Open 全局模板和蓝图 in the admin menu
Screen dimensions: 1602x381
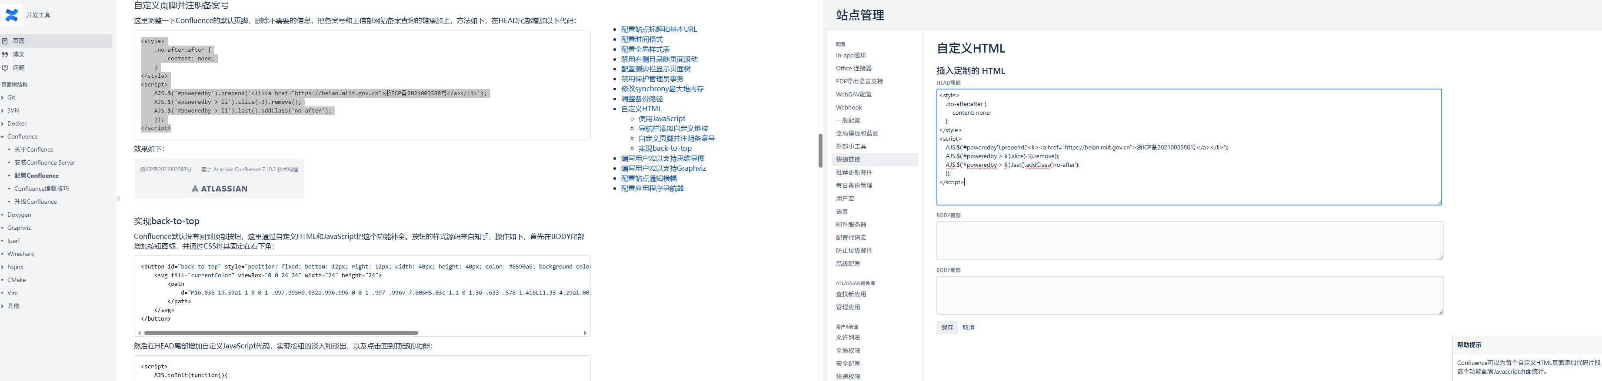click(x=857, y=134)
